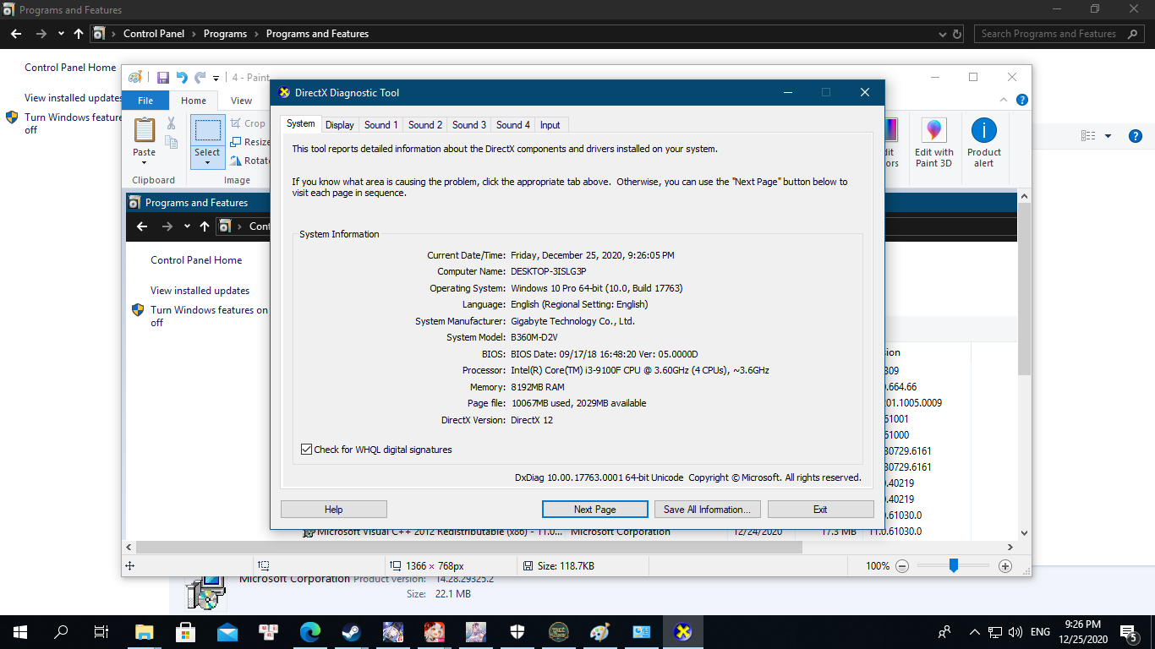Click the Paste clipboard icon in Paint

click(145, 131)
